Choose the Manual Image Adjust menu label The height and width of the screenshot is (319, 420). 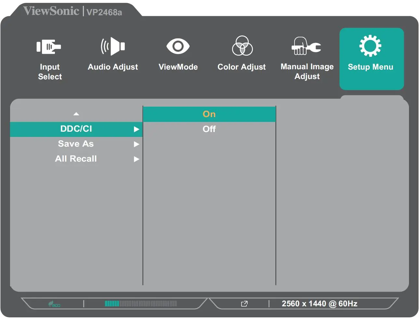[x=307, y=72]
